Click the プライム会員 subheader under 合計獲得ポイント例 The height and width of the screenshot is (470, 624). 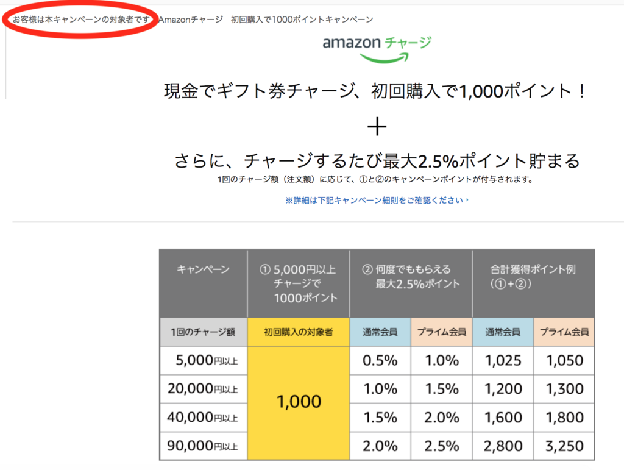(564, 332)
